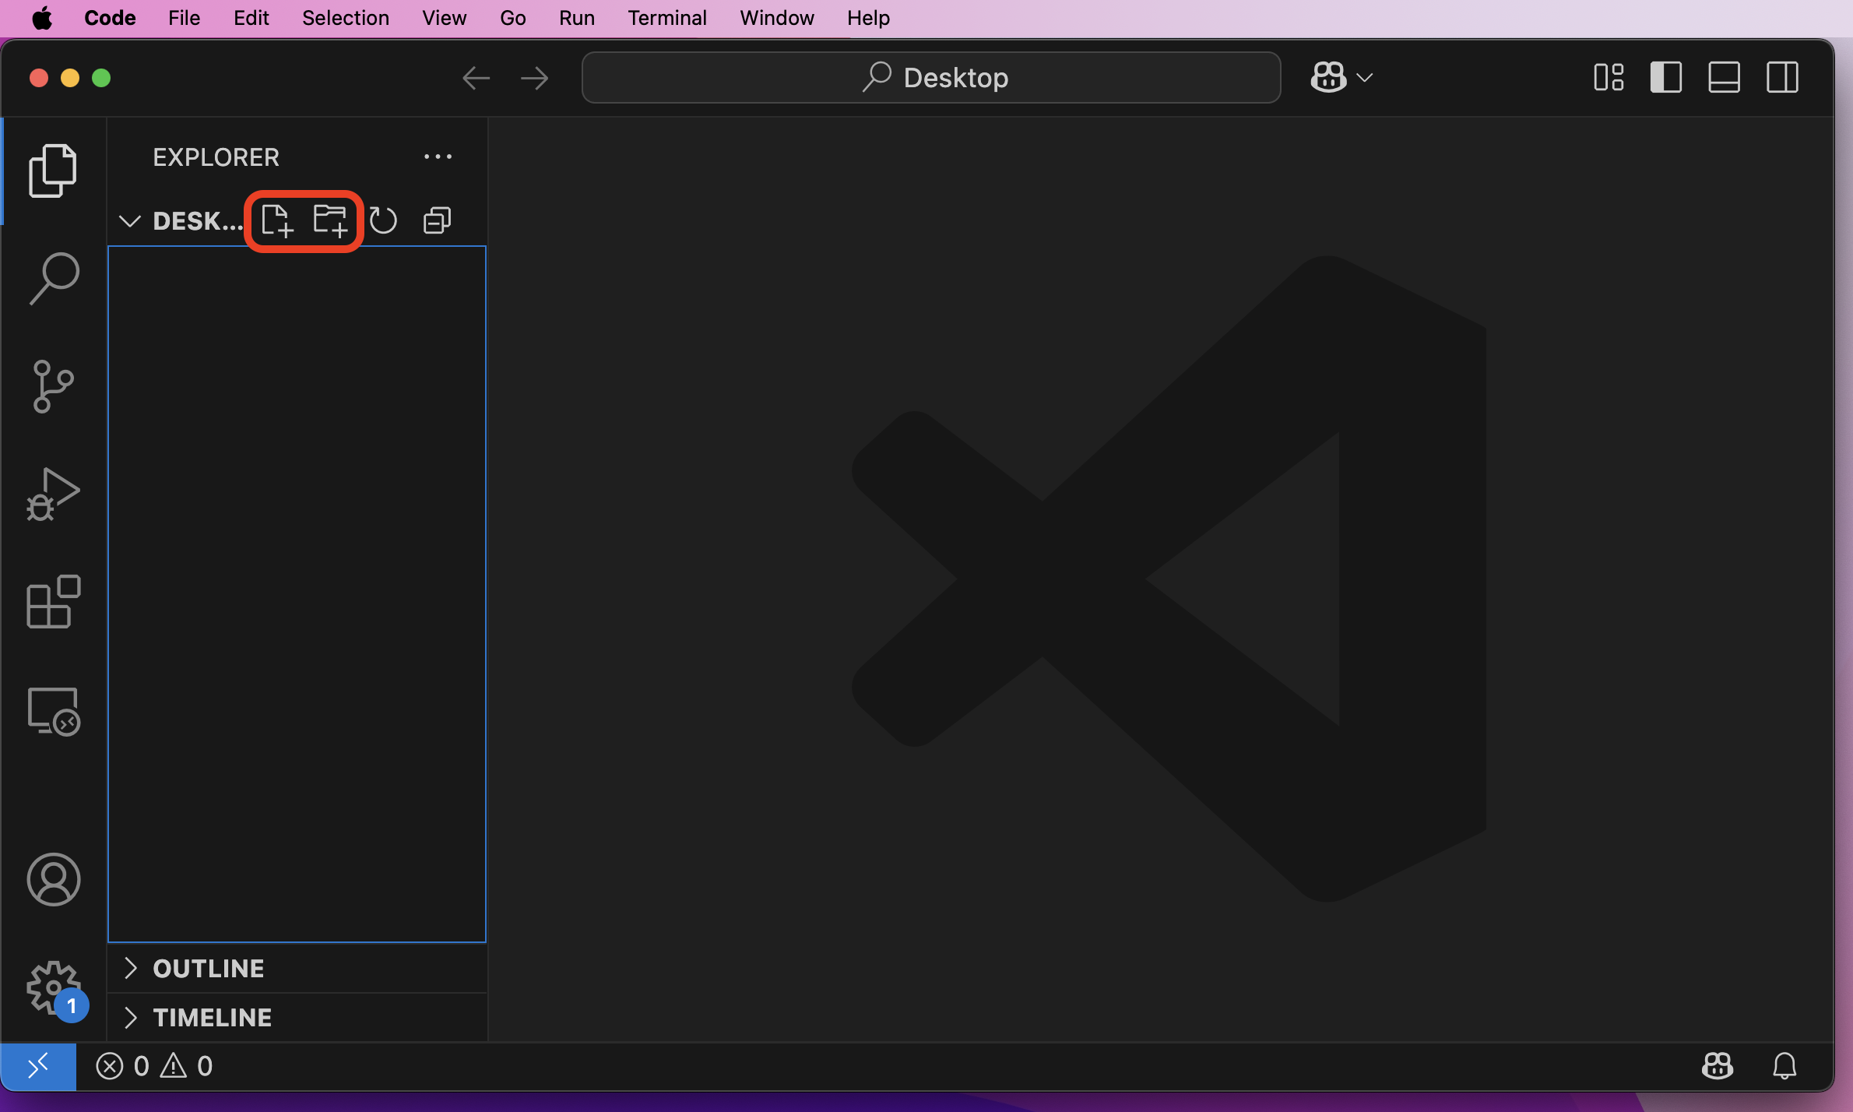Viewport: 1853px width, 1112px height.
Task: Open the Customize Layout menu
Action: tap(1609, 78)
